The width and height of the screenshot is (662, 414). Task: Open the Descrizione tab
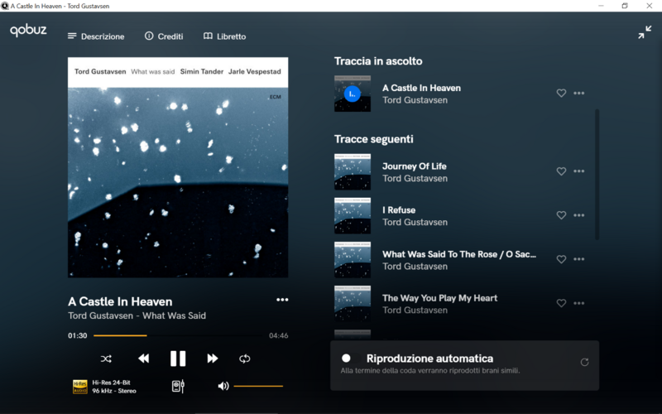click(x=96, y=36)
